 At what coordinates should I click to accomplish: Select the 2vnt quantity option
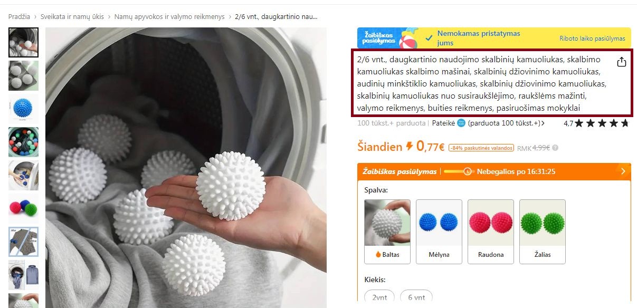point(379,297)
